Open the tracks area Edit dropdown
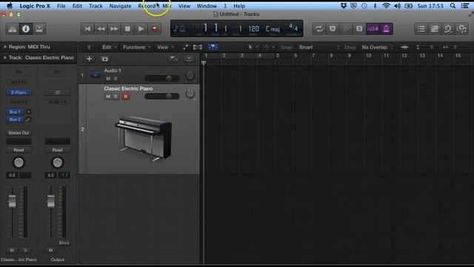This screenshot has height=267, width=474. click(109, 47)
